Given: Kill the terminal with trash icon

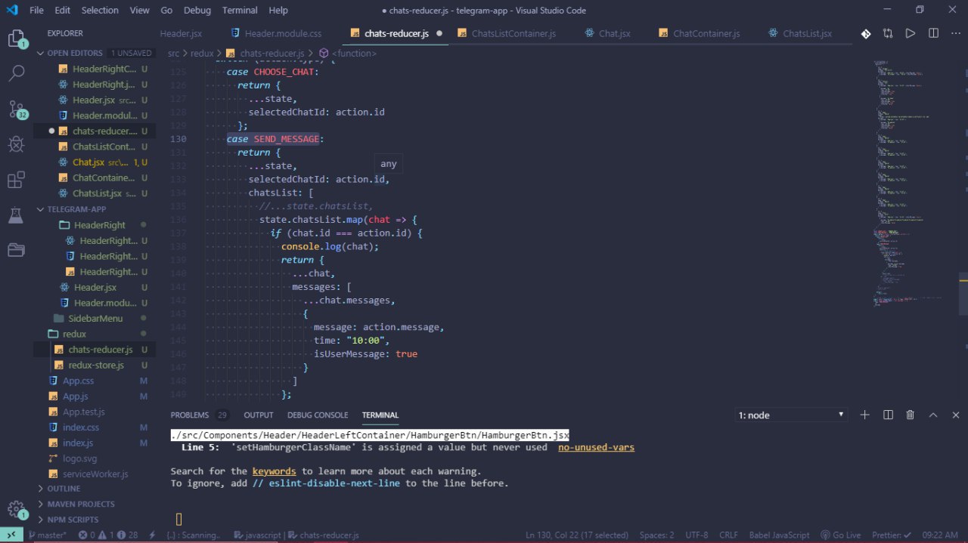Looking at the screenshot, I should 910,415.
